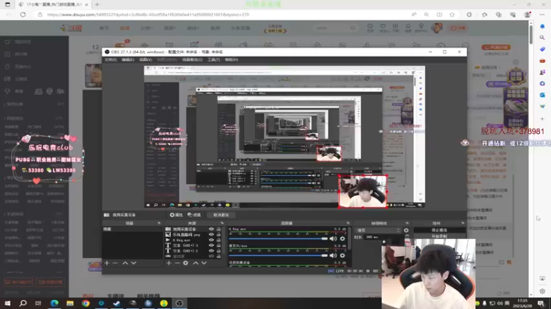551x309 pixels.
Task: Mute the 6.6mg.mov mixer channel
Action: 333,239
